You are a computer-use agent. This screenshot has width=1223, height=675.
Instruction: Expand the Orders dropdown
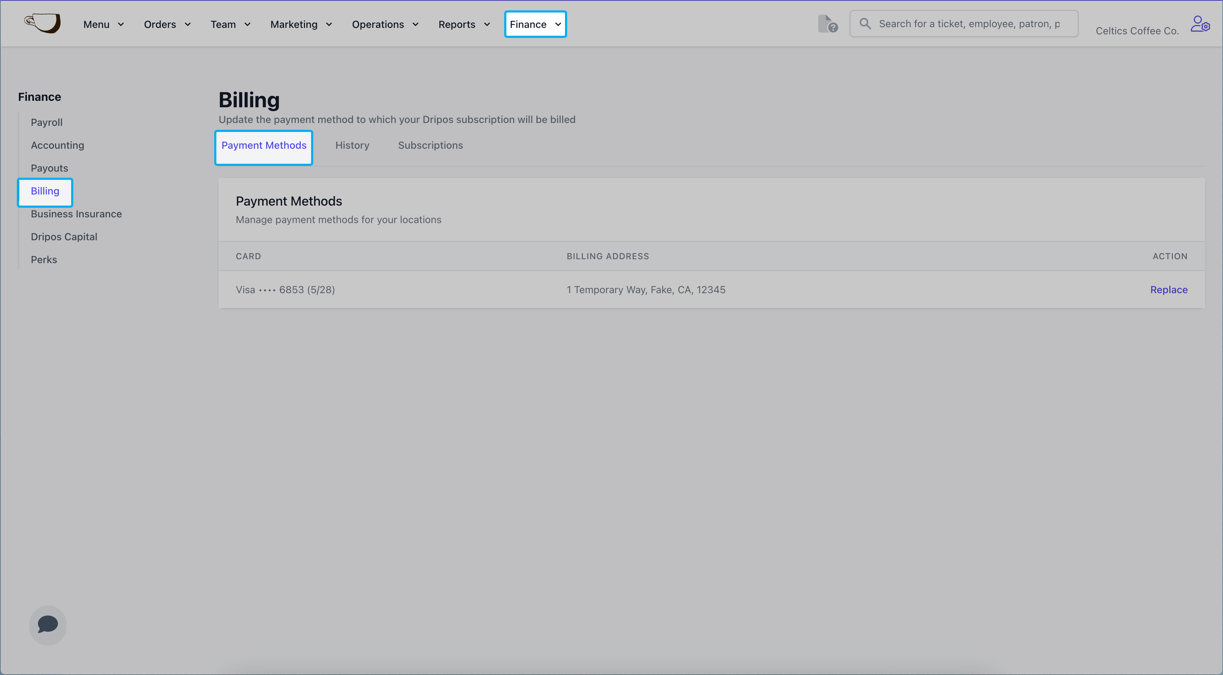coord(167,24)
